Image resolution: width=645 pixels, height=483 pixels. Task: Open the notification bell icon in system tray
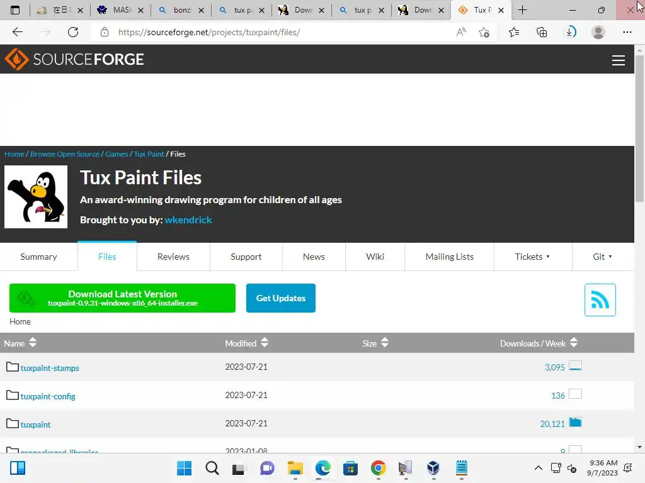628,468
